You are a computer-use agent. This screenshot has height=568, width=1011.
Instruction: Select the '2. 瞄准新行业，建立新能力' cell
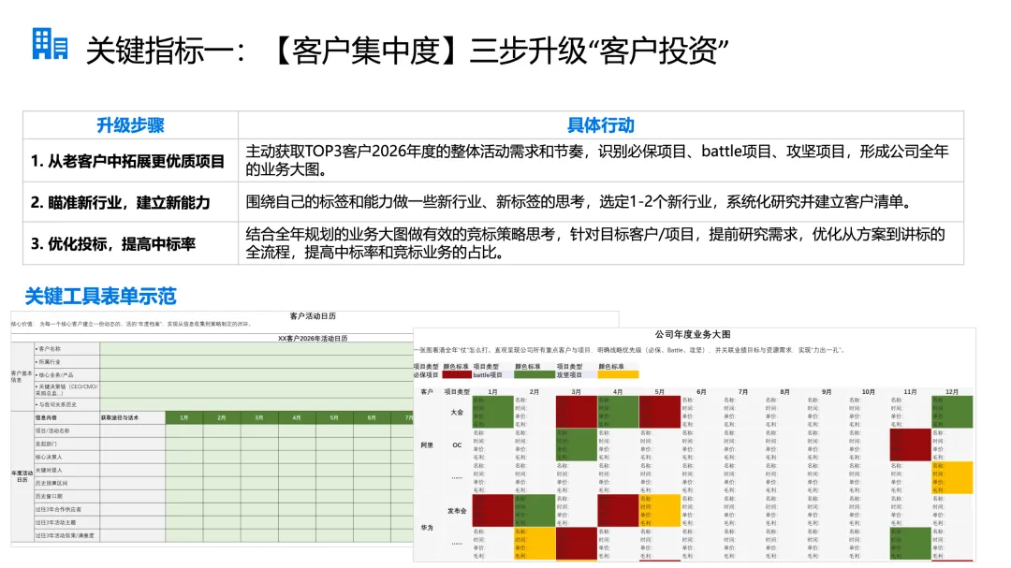tap(130, 202)
